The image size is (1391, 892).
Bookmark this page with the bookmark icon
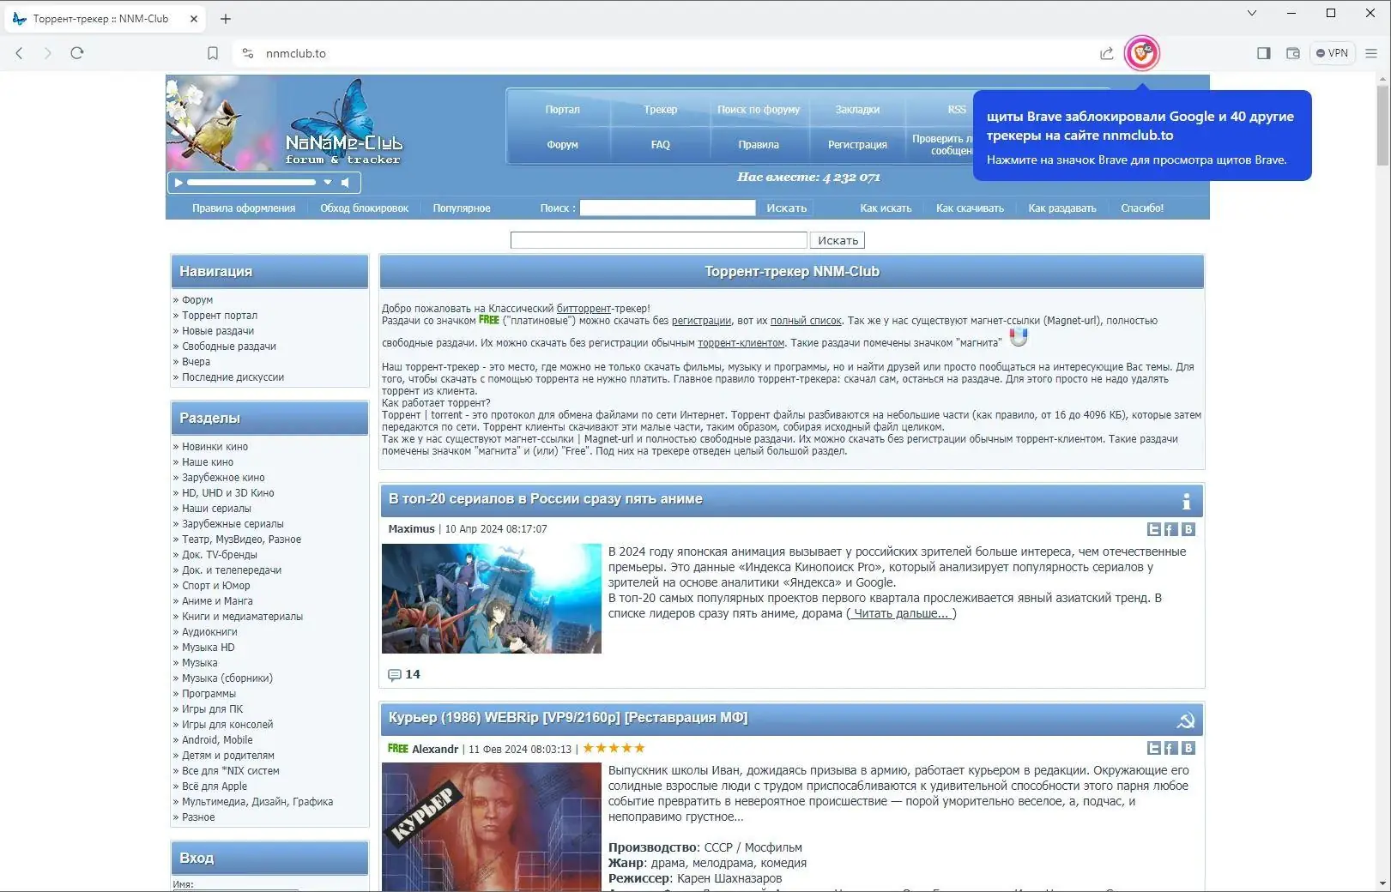pos(213,53)
